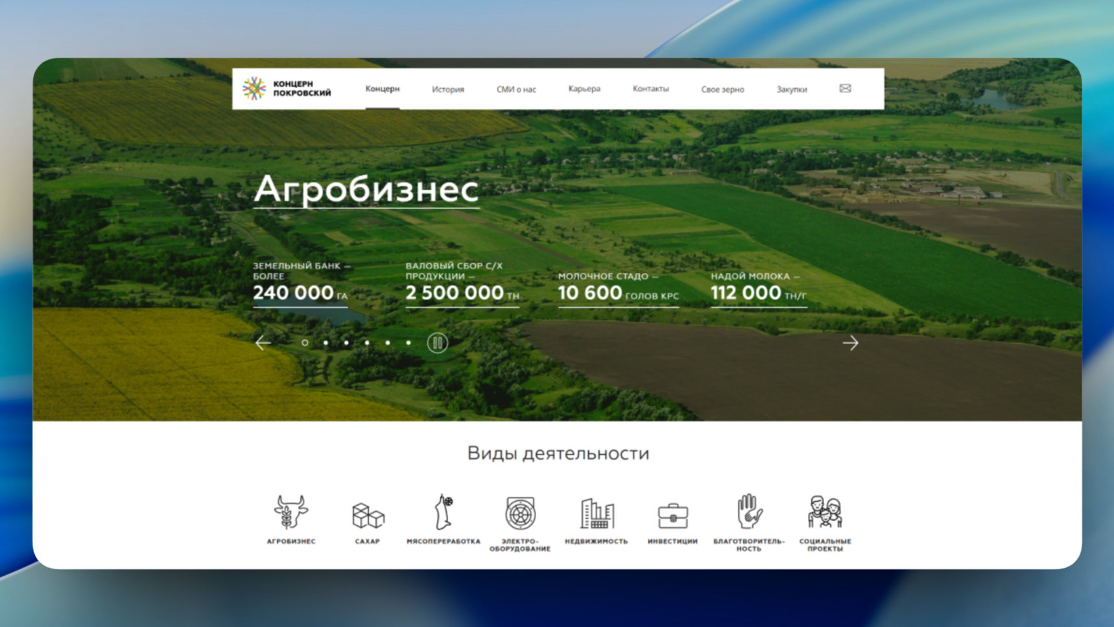Open the Социальные проекты family icon
Image resolution: width=1114 pixels, height=627 pixels.
coord(825,512)
